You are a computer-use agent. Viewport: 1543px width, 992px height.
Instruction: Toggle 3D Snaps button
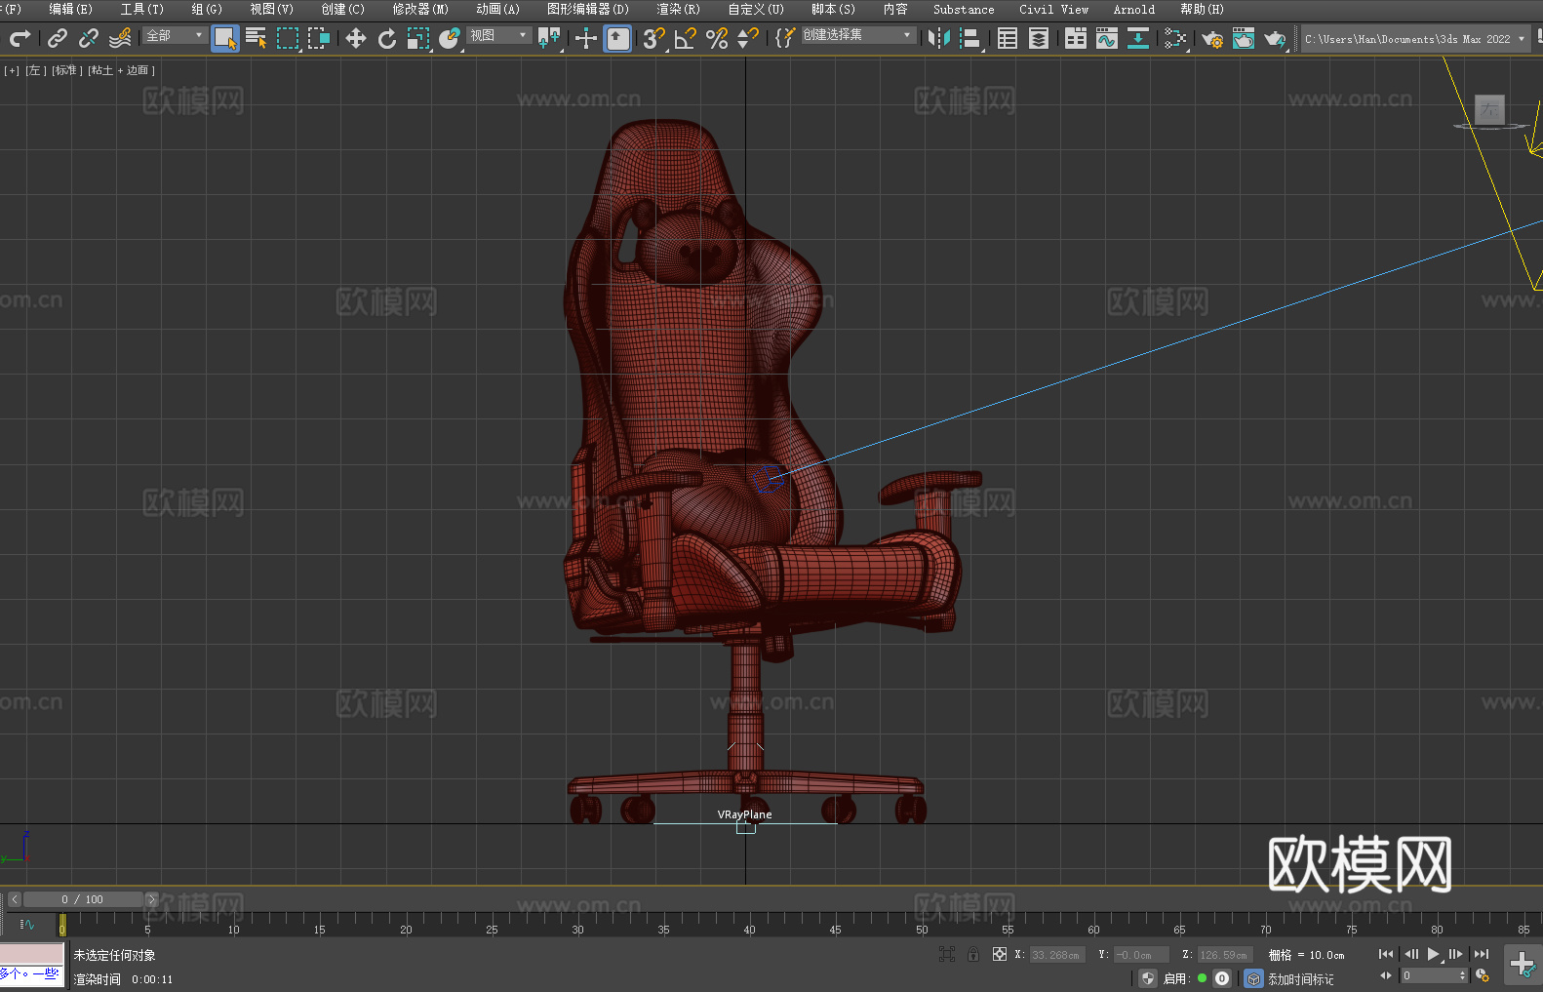click(x=654, y=38)
